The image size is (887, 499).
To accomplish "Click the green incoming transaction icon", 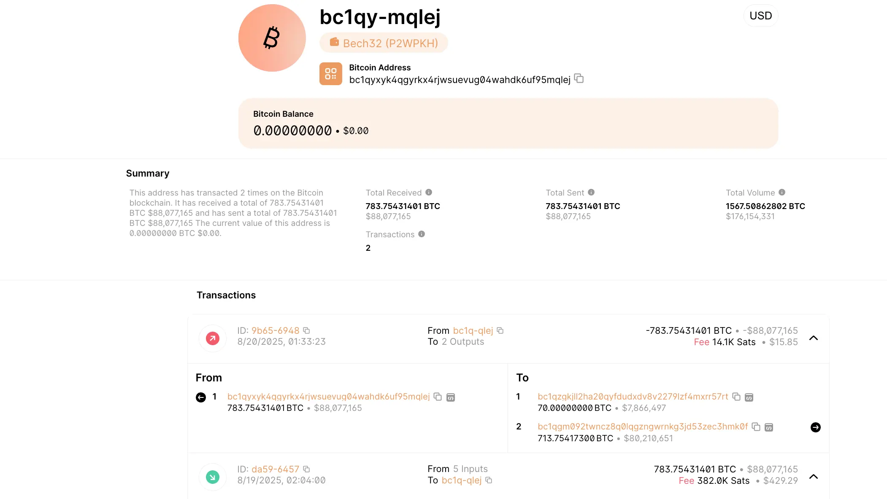I will (212, 477).
